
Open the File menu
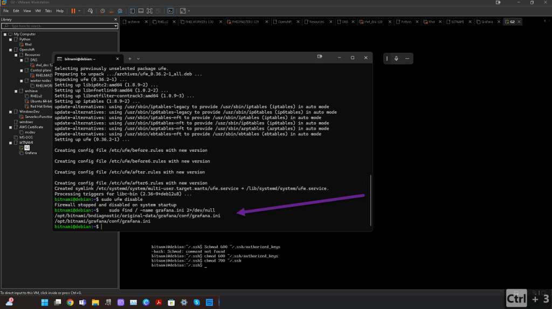pyautogui.click(x=6, y=11)
